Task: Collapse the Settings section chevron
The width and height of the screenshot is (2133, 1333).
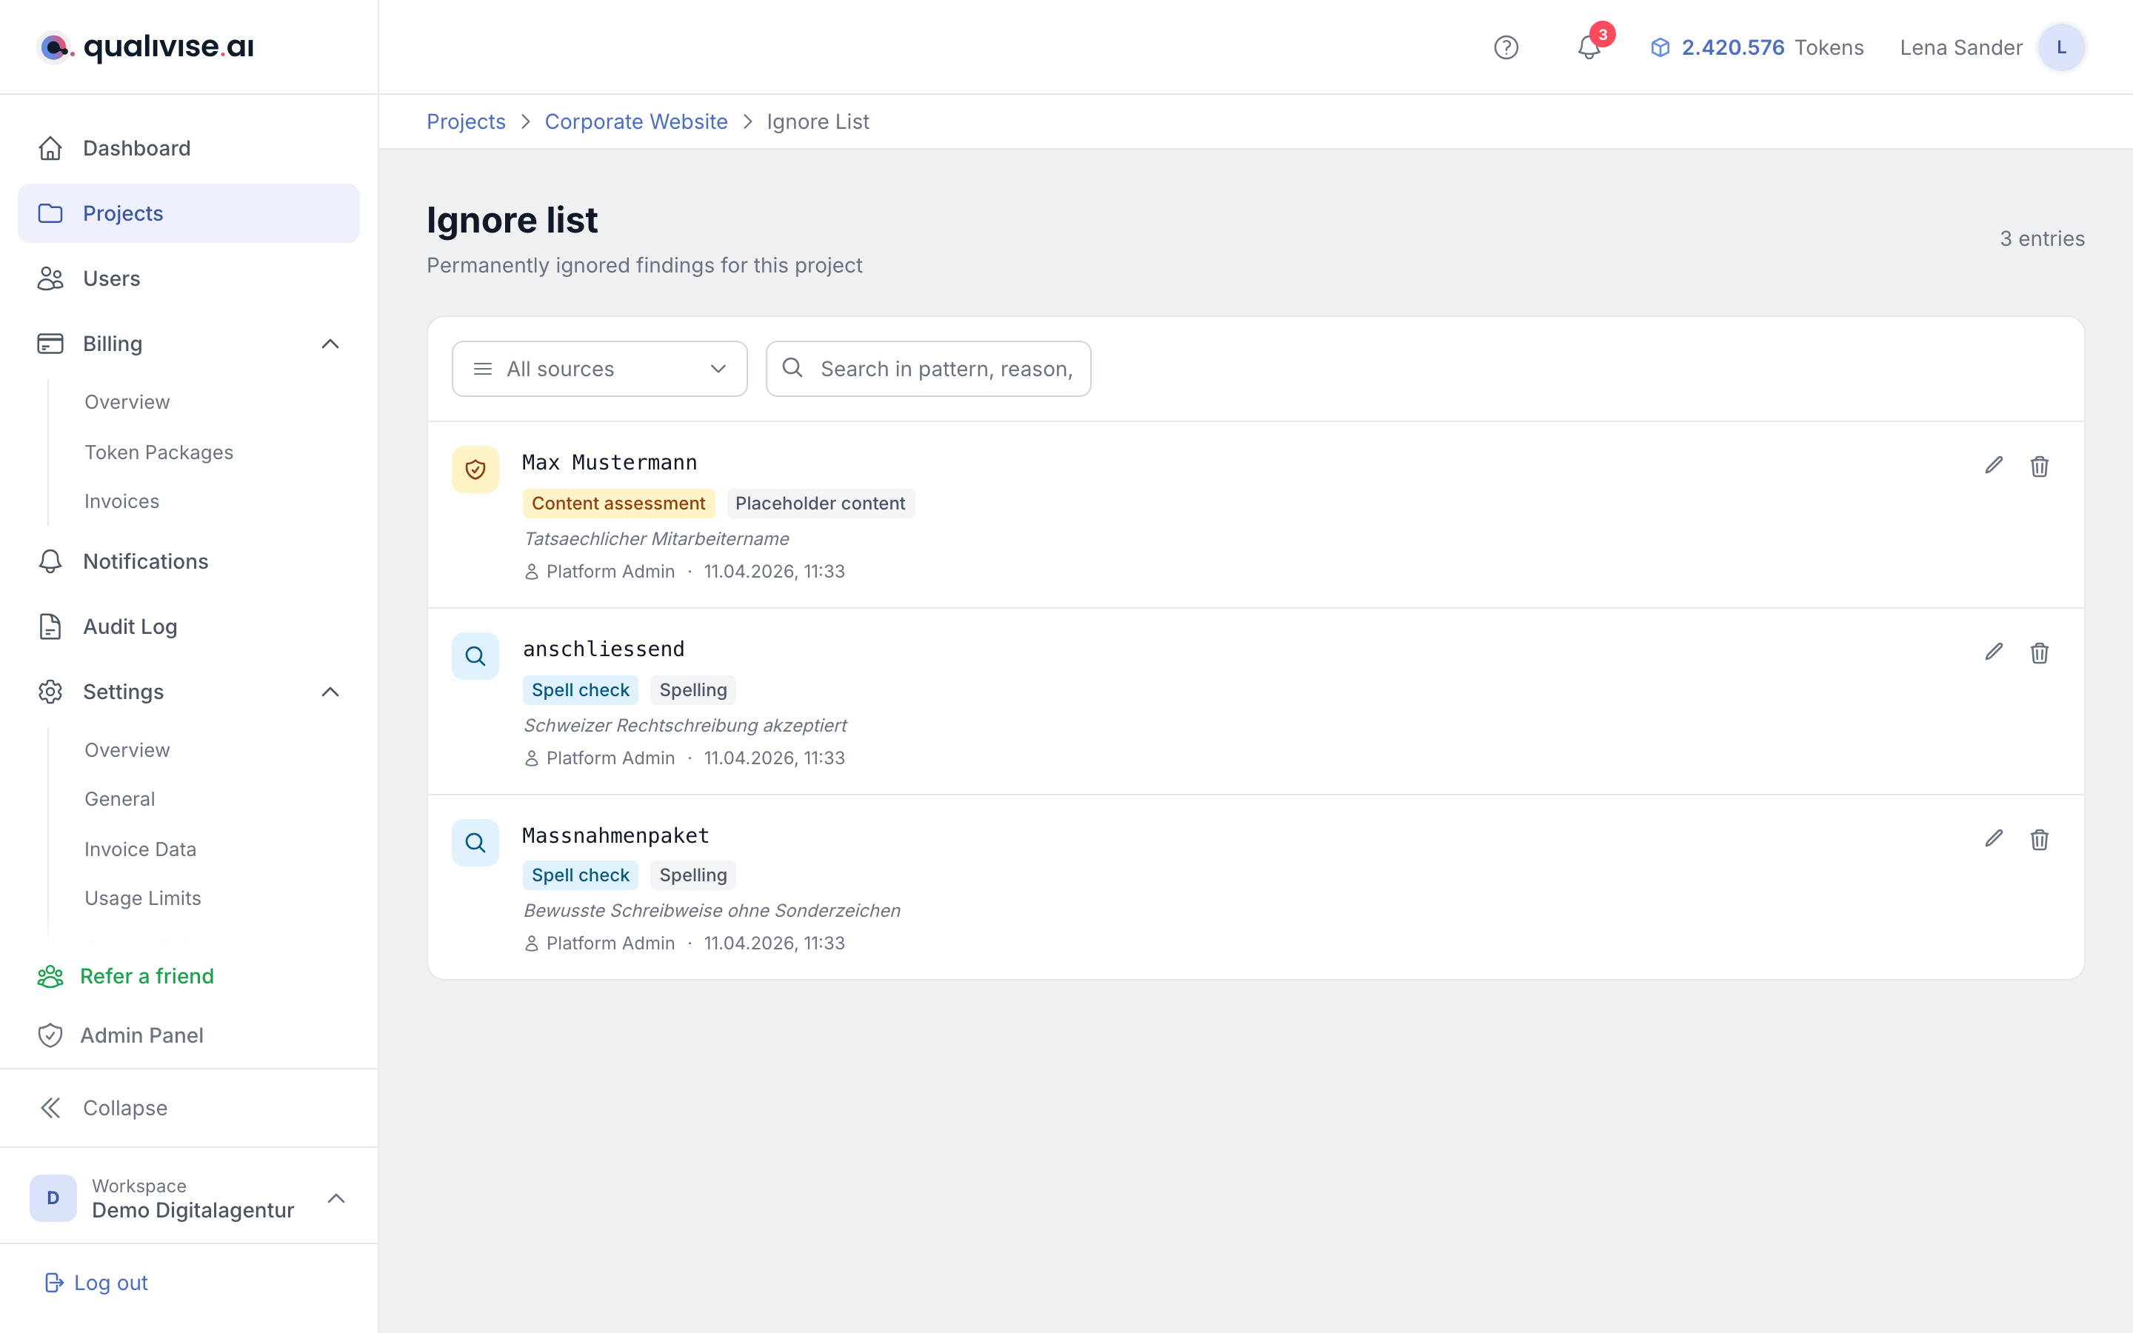Action: pyautogui.click(x=330, y=692)
